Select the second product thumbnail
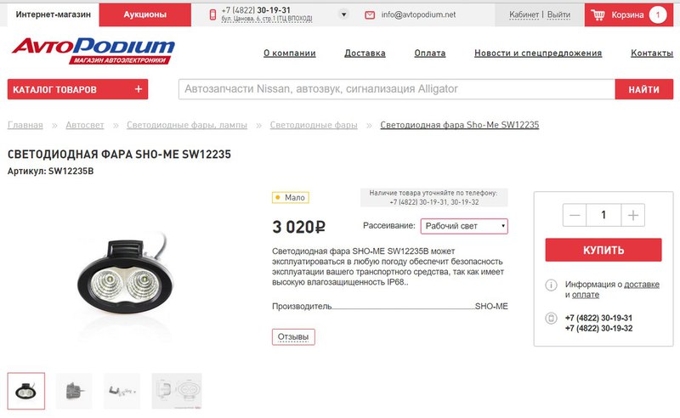Image resolution: width=680 pixels, height=418 pixels. pyautogui.click(x=74, y=391)
